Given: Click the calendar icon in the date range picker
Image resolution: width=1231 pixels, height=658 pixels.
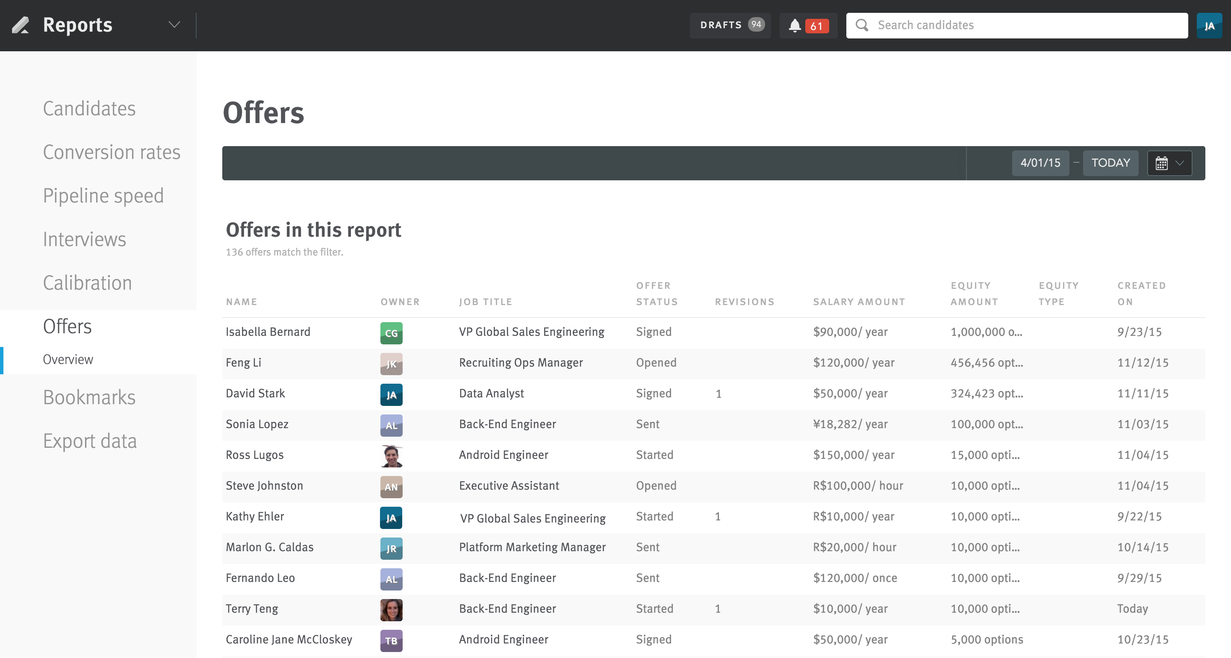Looking at the screenshot, I should (x=1162, y=162).
